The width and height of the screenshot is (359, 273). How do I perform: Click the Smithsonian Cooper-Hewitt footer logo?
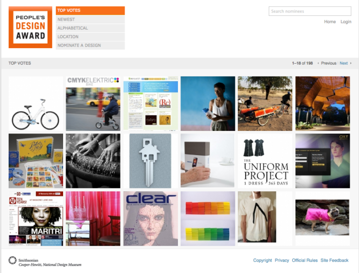(45, 261)
